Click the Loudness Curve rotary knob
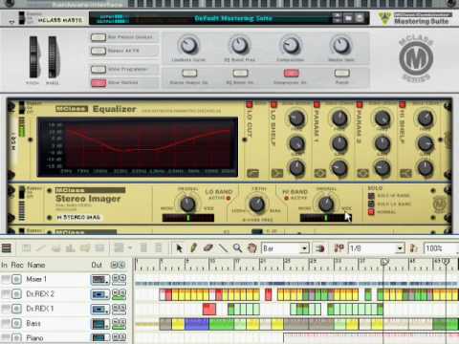The width and height of the screenshot is (459, 344). tap(188, 46)
